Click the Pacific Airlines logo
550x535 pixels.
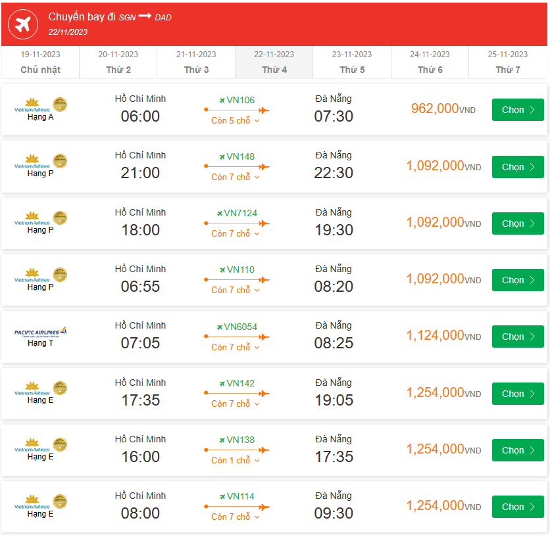(40, 332)
